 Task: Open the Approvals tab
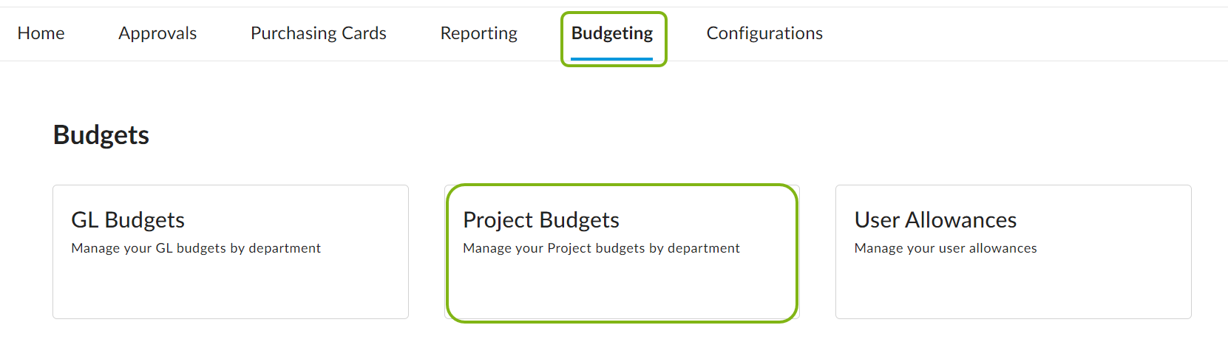coord(157,33)
